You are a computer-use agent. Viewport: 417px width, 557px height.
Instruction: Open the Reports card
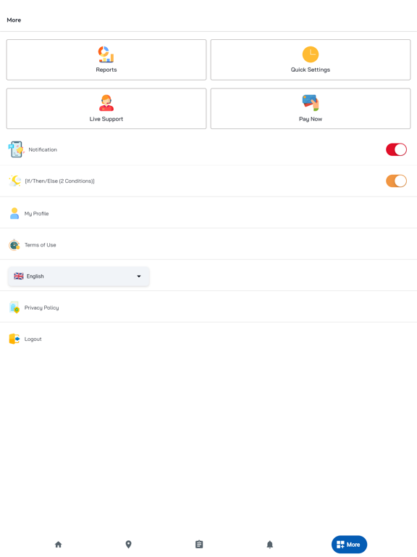106,59
